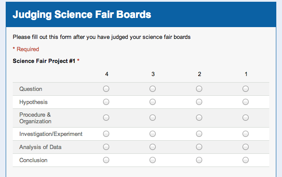Click the Investigation/Experiment row label
Screen dimensions: 282x177
pyautogui.click(x=51, y=134)
